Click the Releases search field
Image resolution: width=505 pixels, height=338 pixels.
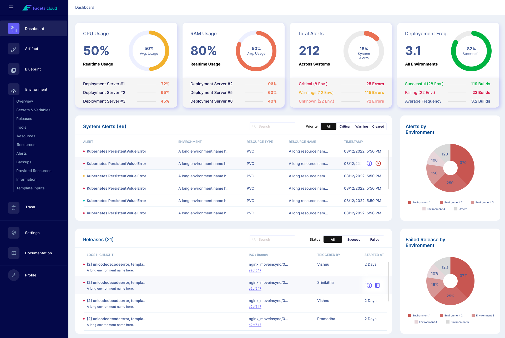(272, 239)
